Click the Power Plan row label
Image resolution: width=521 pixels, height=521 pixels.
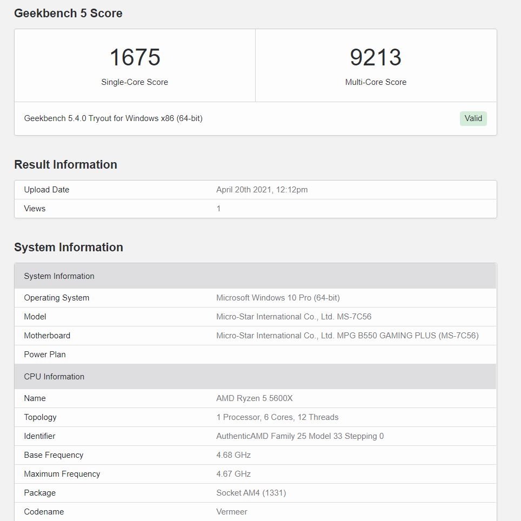(45, 355)
